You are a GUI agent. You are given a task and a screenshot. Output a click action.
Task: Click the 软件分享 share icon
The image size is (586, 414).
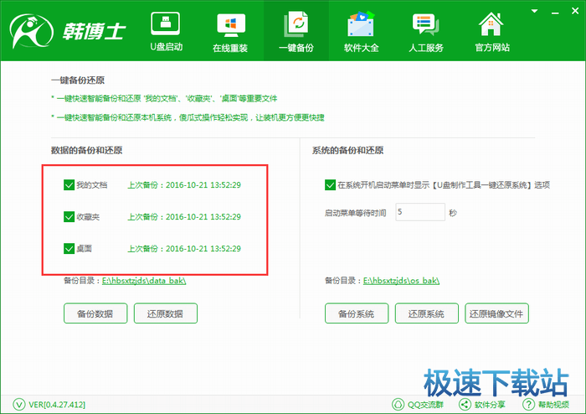(465, 404)
